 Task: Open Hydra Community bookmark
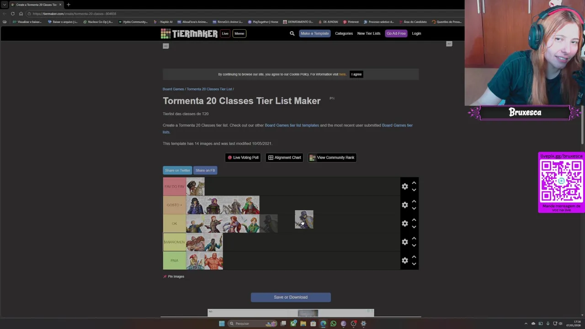coord(133,22)
